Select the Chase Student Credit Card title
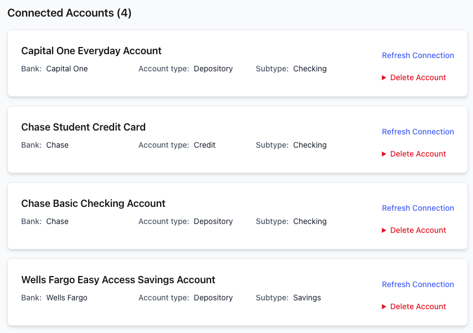The image size is (473, 333). 83,127
